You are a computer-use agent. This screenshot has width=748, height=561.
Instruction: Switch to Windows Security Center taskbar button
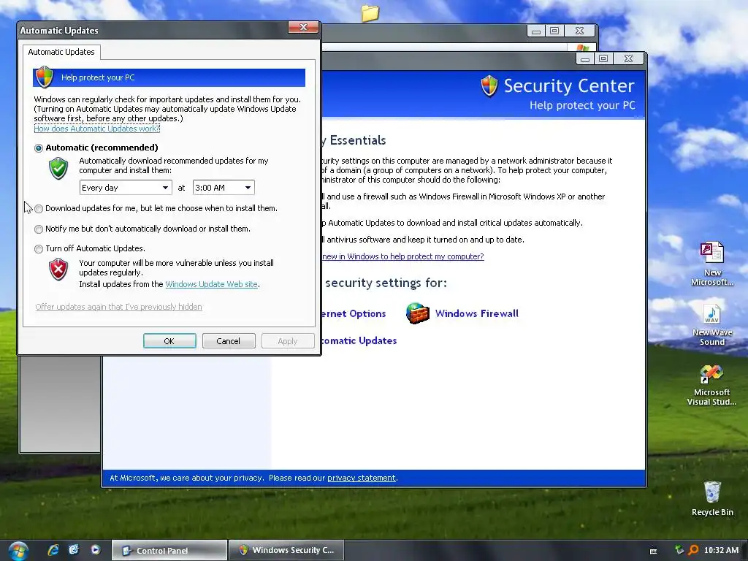tap(286, 551)
